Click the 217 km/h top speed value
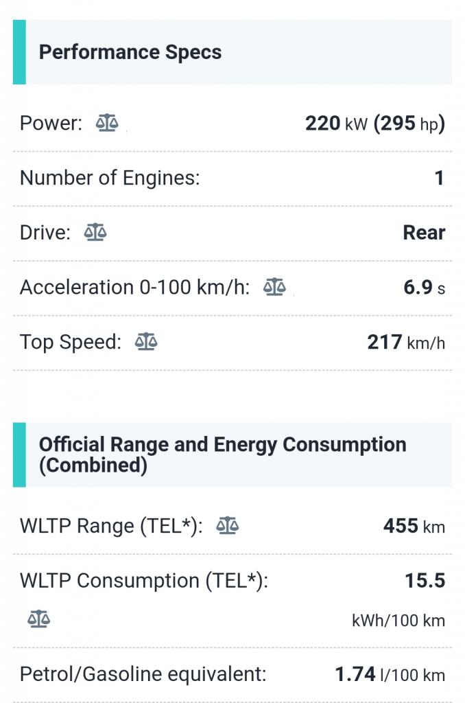 click(x=406, y=342)
